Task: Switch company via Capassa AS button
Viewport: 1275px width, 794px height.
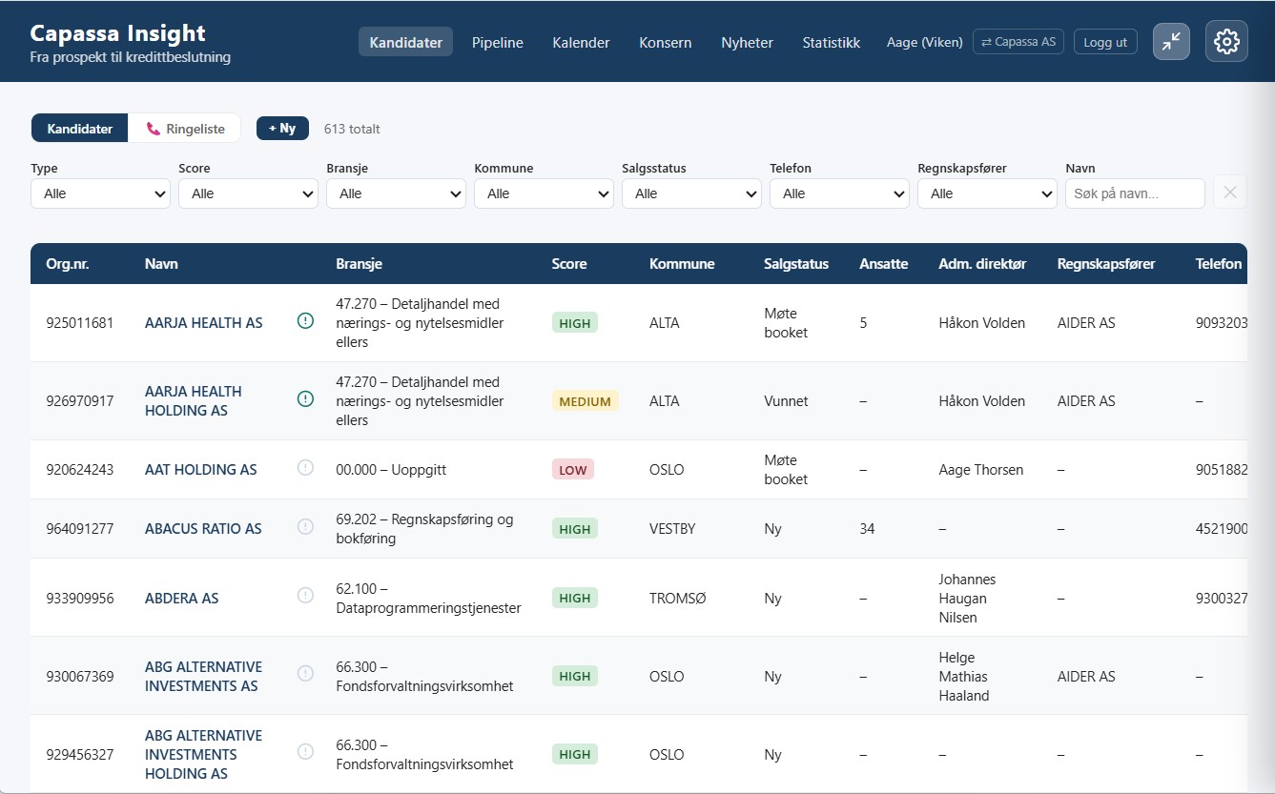Action: pyautogui.click(x=1018, y=42)
